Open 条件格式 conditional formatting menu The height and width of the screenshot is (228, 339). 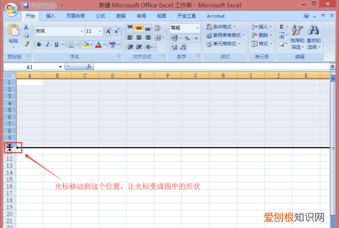(220, 27)
